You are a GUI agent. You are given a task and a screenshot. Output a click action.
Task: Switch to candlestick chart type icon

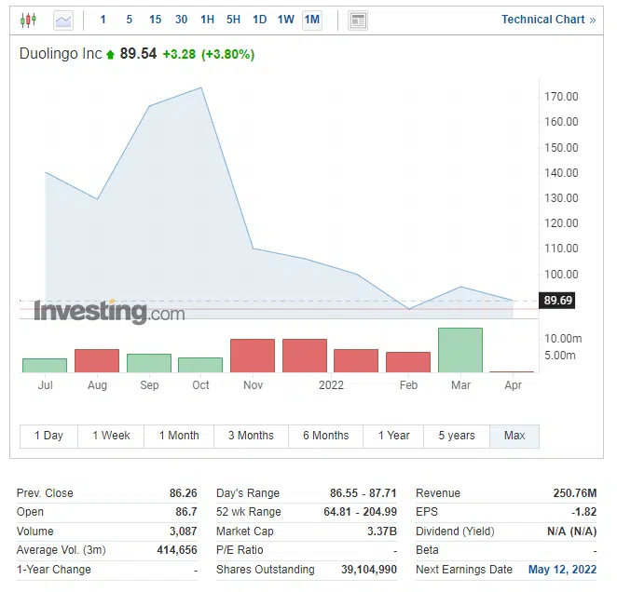point(28,20)
